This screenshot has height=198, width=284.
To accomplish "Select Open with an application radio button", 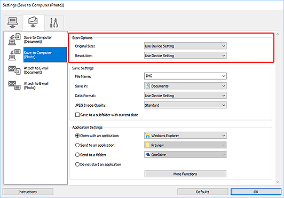I will click(77, 136).
